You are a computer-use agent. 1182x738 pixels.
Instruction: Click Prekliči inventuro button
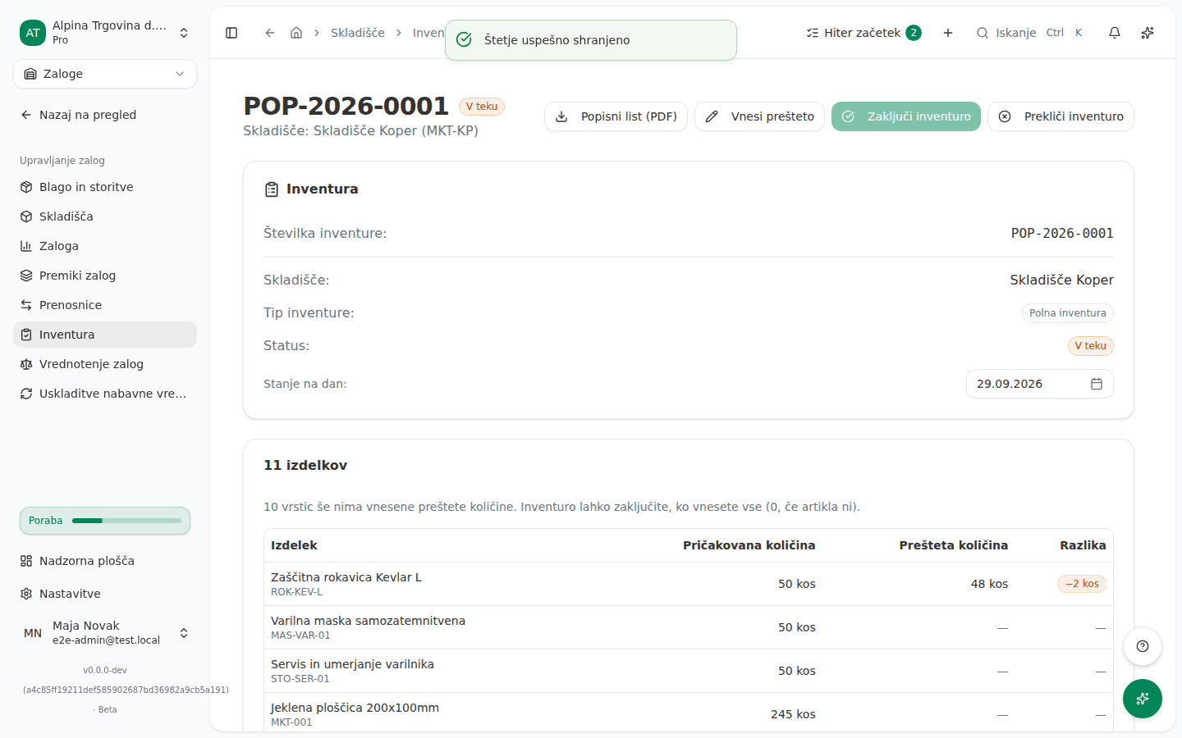pos(1061,116)
